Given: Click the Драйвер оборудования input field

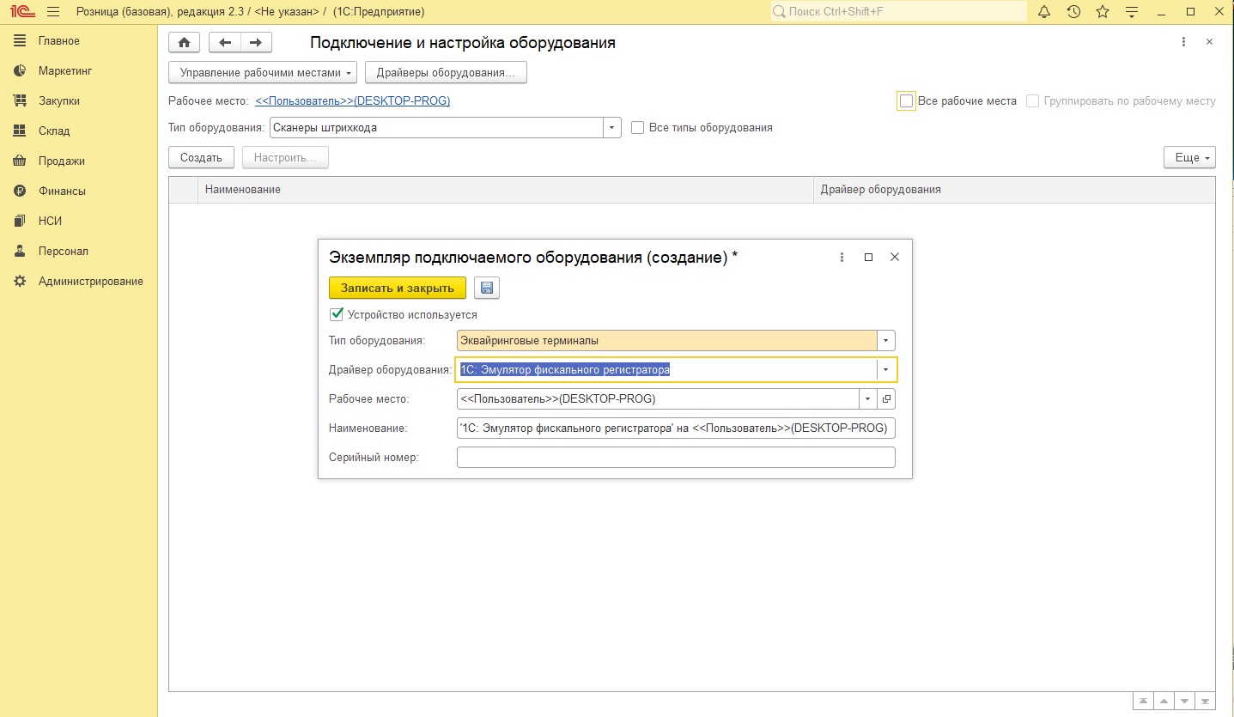Looking at the screenshot, I should [666, 370].
